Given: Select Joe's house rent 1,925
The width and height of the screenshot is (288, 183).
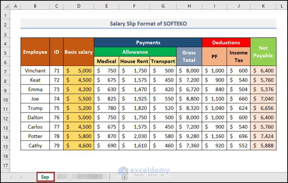Looking at the screenshot, I should 134,99.
